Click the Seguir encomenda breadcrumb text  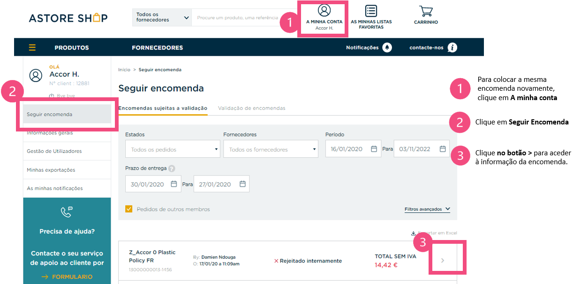(x=160, y=70)
